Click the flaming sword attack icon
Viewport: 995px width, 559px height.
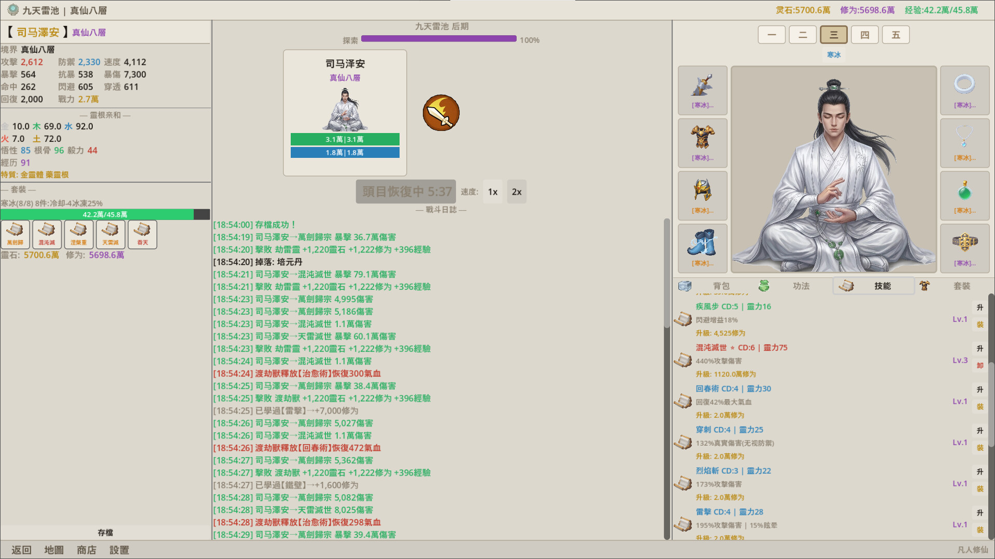[441, 113]
